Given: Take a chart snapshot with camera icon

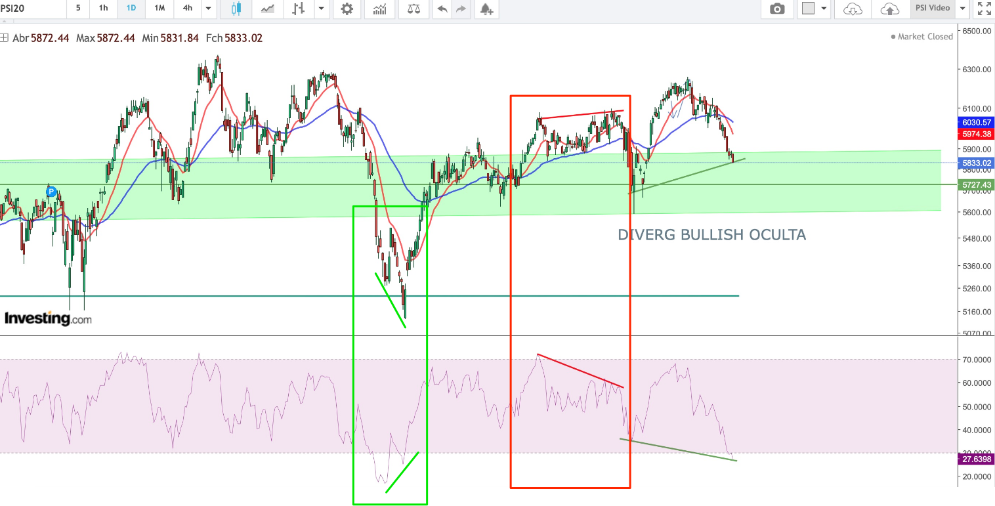Looking at the screenshot, I should [x=777, y=9].
